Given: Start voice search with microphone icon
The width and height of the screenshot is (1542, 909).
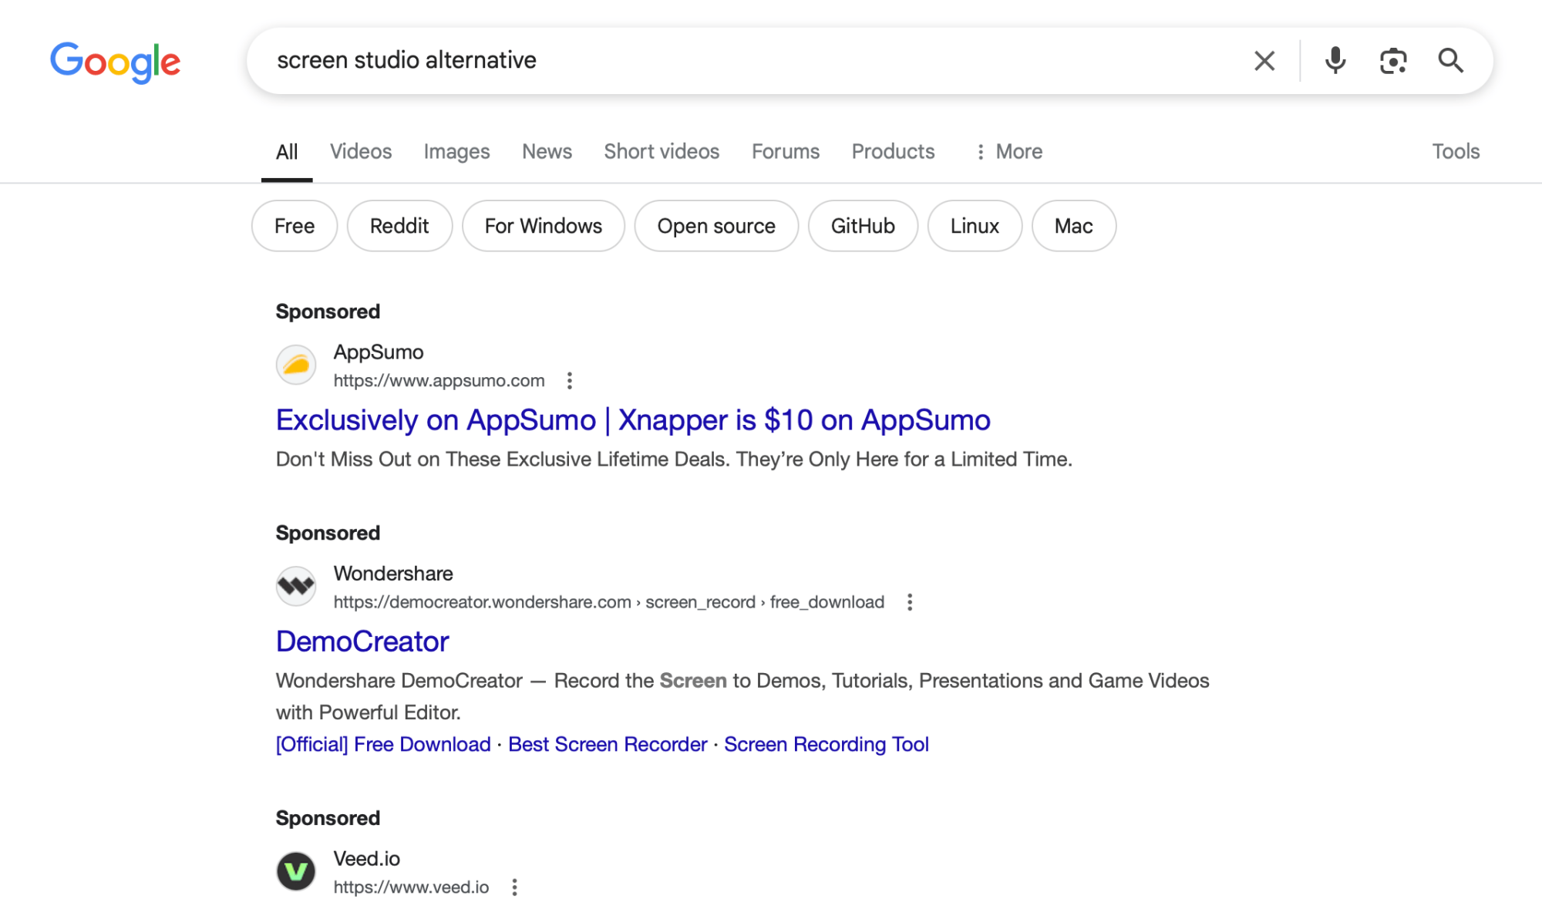Looking at the screenshot, I should pyautogui.click(x=1335, y=61).
